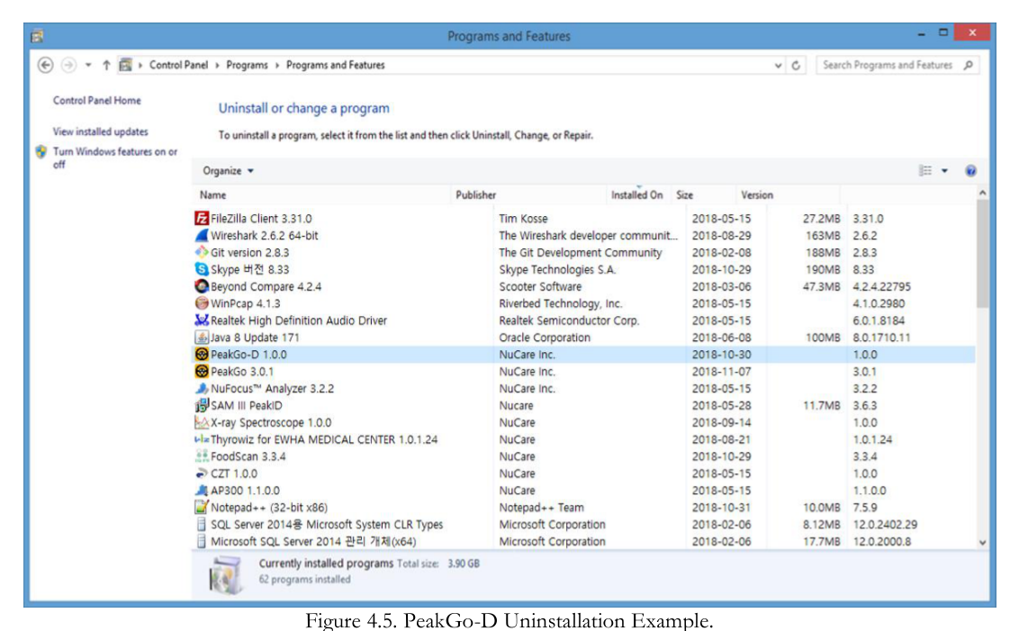1019x631 pixels.
Task: Open View installed updates link
Action: tap(100, 132)
